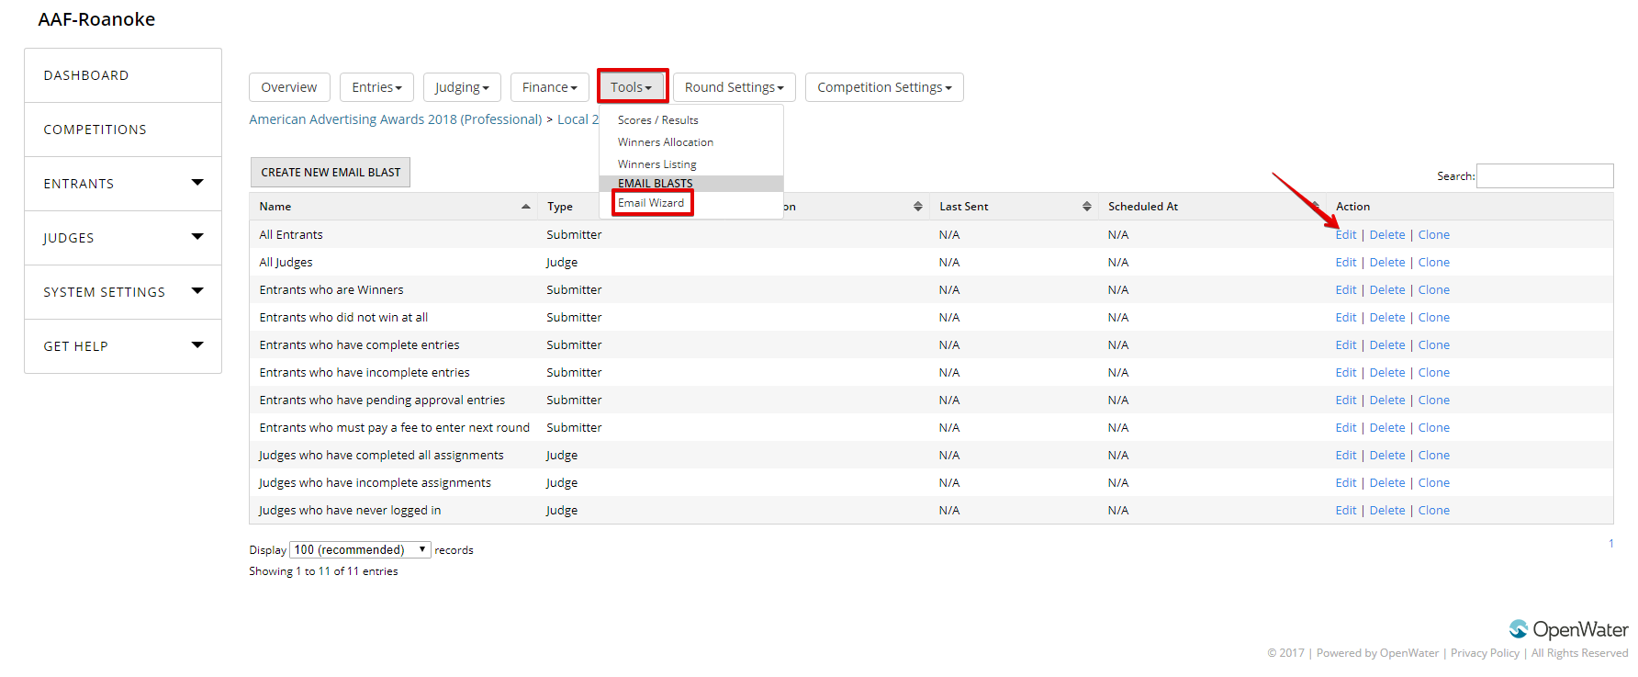Click the AAF-Roanoke site title

coord(96,19)
